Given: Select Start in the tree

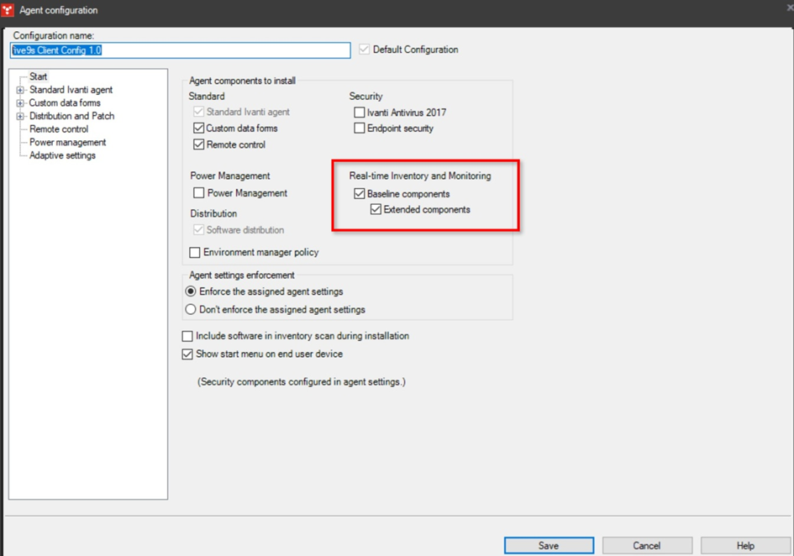Looking at the screenshot, I should [x=38, y=76].
